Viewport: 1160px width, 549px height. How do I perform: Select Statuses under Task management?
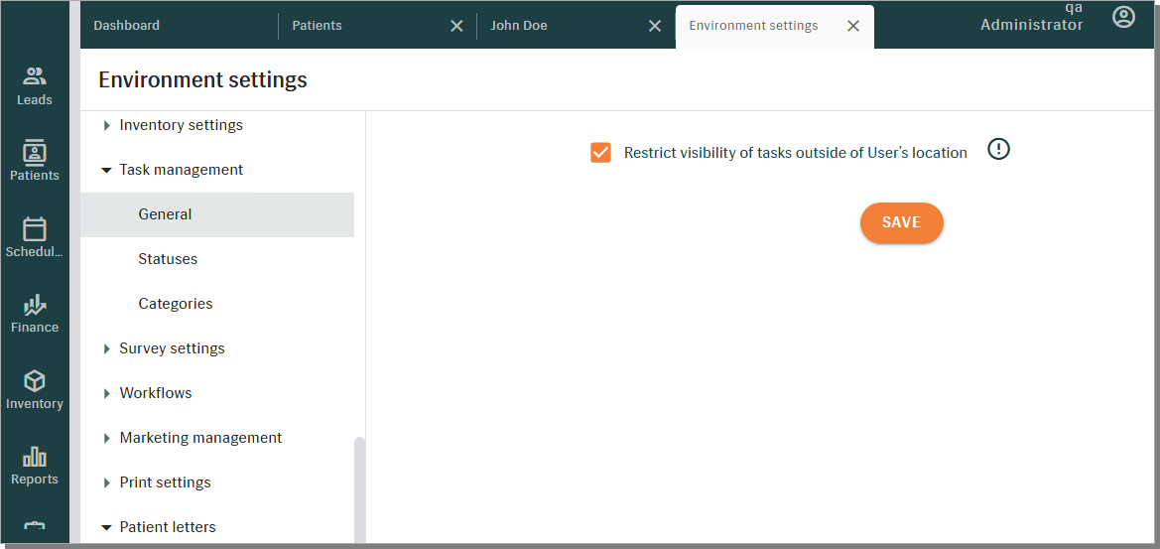click(168, 259)
